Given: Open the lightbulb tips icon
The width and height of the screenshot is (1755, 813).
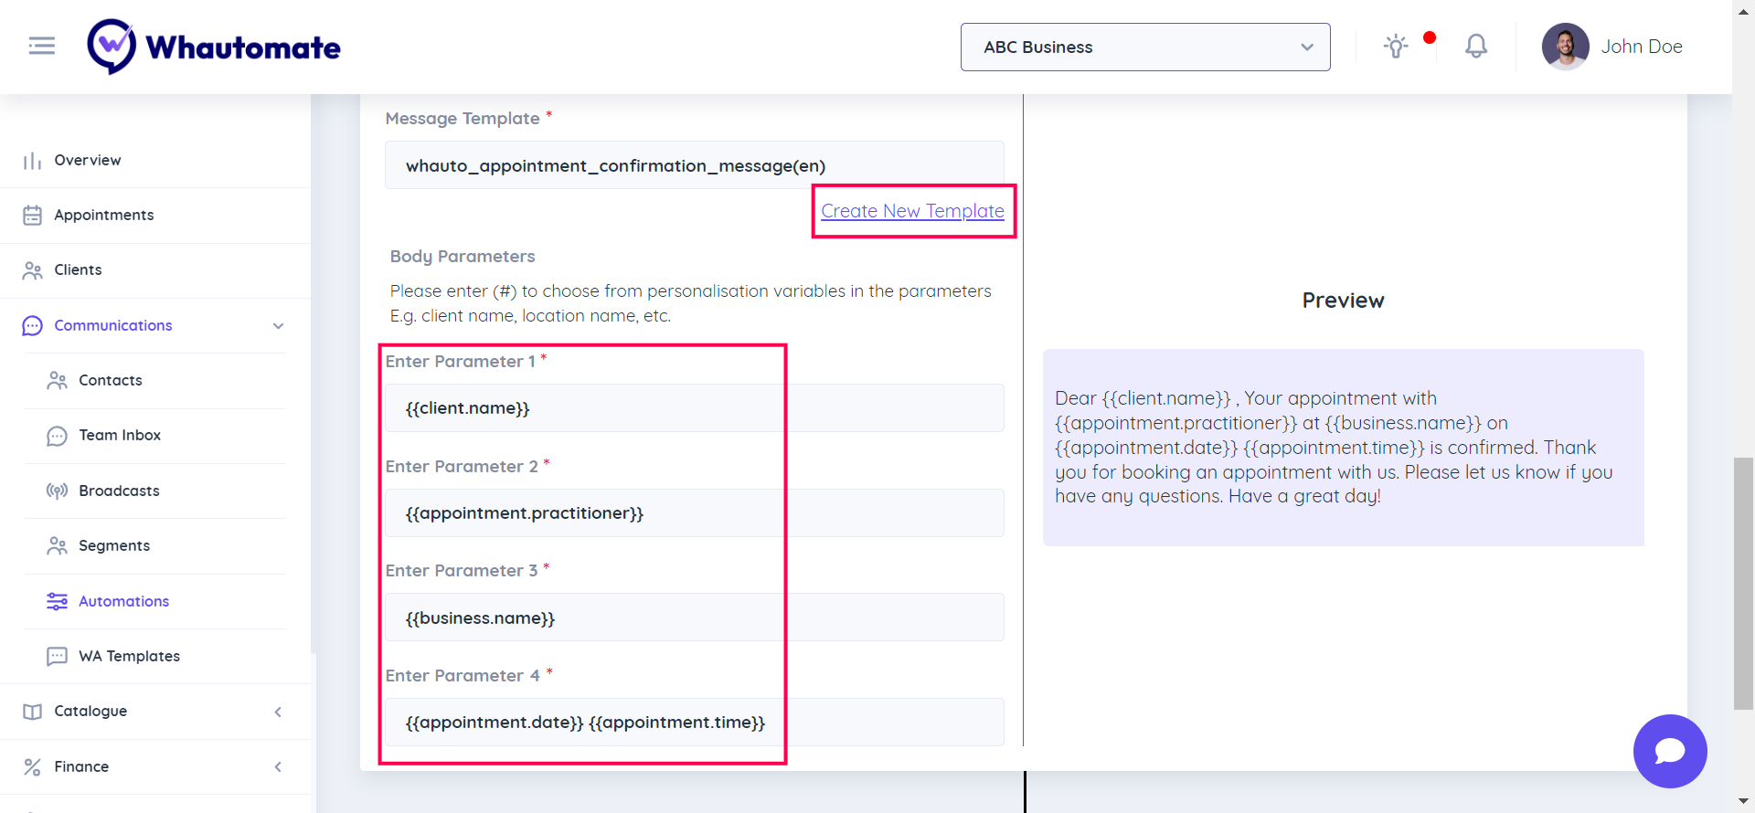Looking at the screenshot, I should click(1395, 47).
